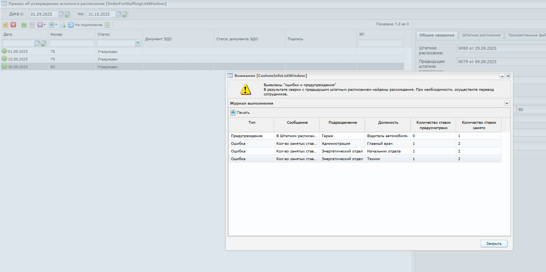Minimize the 'Внимание' dialog window
Image resolution: width=546 pixels, height=272 pixels.
point(502,76)
